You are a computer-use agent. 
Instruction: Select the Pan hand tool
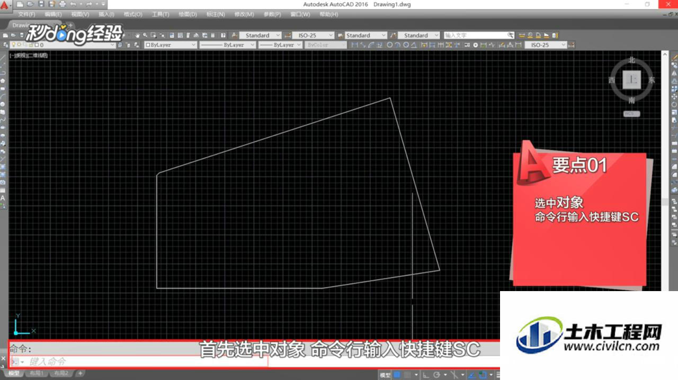point(137,35)
